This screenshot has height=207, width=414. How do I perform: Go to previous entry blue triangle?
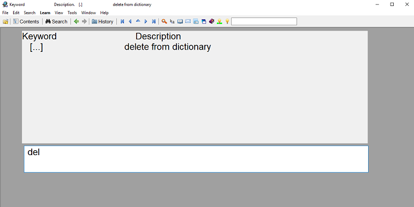130,22
